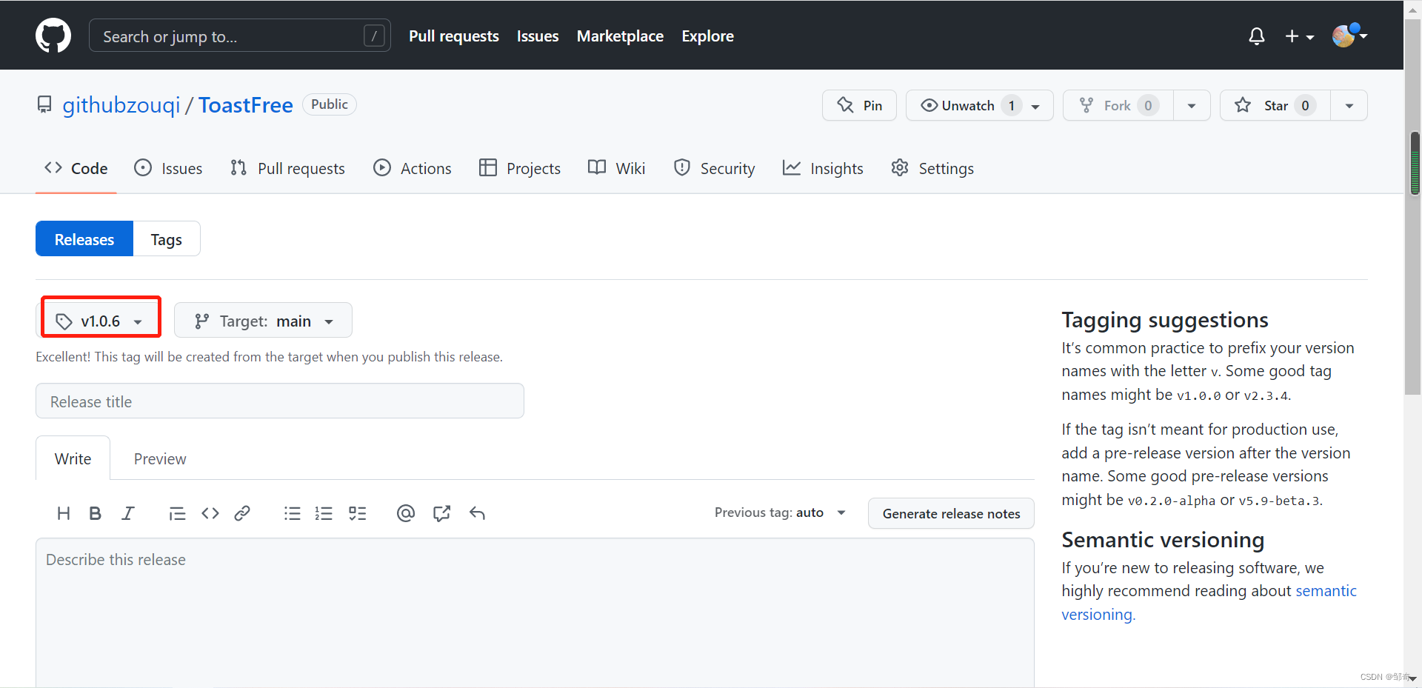The width and height of the screenshot is (1422, 688).
Task: Reference an issue or pull request
Action: click(441, 513)
